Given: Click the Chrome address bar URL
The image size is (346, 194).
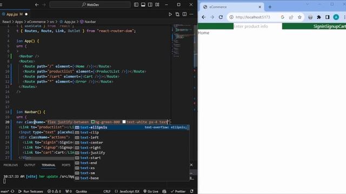Looking at the screenshot, I should [x=252, y=17].
